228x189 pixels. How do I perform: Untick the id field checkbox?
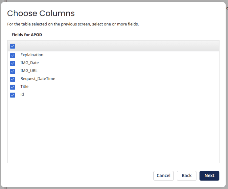tap(12, 95)
